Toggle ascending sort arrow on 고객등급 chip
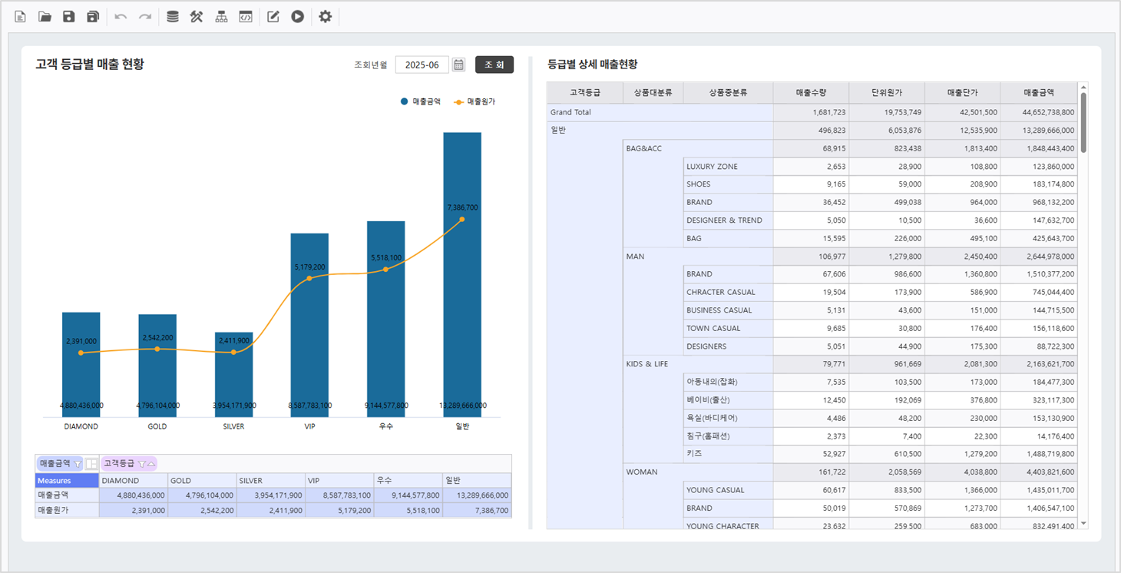This screenshot has width=1121, height=573. click(150, 464)
